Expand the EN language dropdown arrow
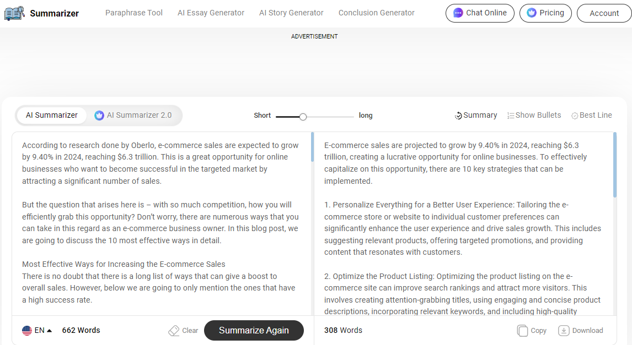 click(50, 331)
